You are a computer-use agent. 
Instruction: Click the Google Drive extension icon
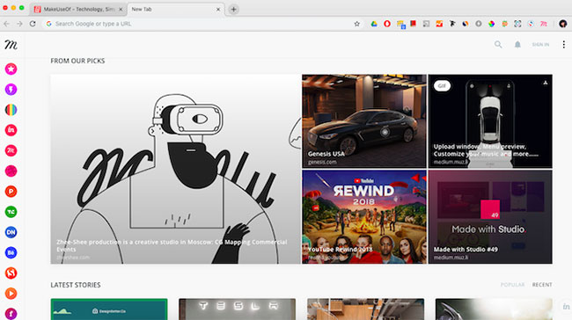point(374,24)
